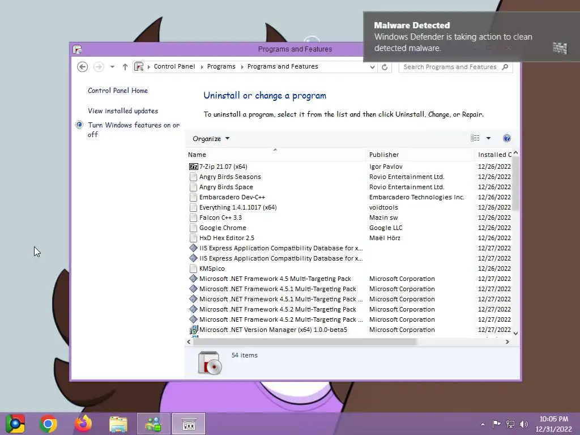Screen dimensions: 580x435
Task: Click publisher voidtools cell
Action: pos(383,207)
